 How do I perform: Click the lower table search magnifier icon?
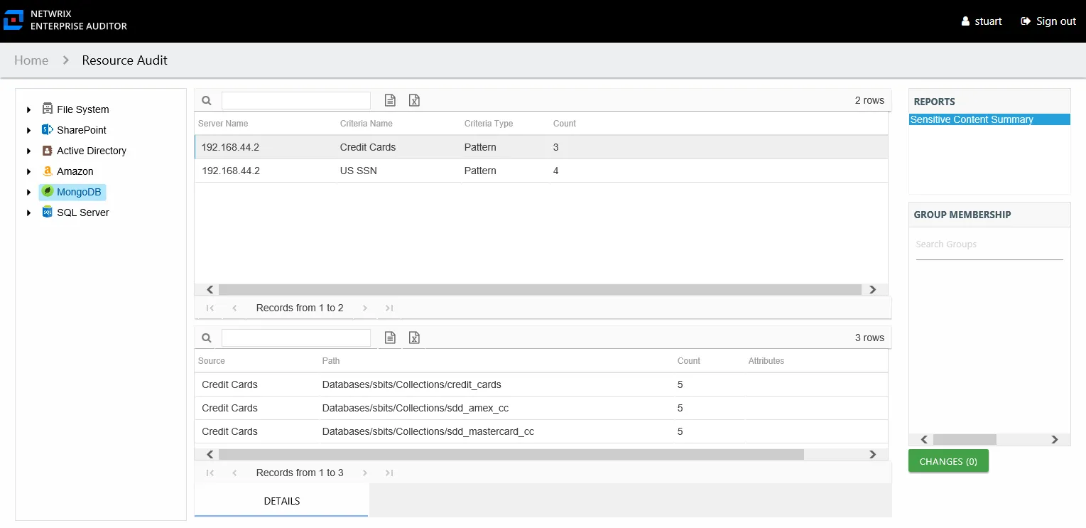click(x=207, y=338)
